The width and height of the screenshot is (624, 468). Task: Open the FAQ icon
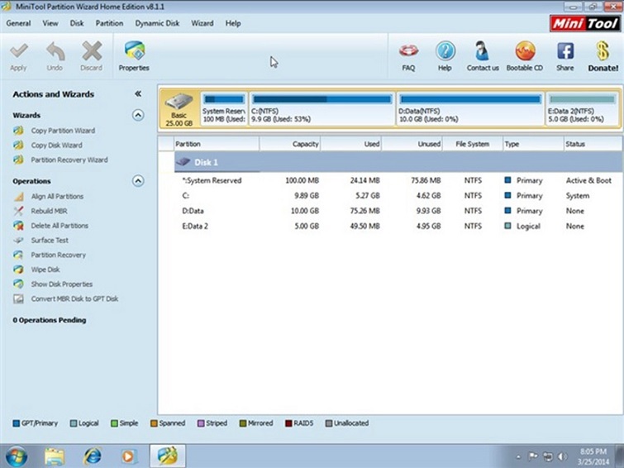coord(408,53)
